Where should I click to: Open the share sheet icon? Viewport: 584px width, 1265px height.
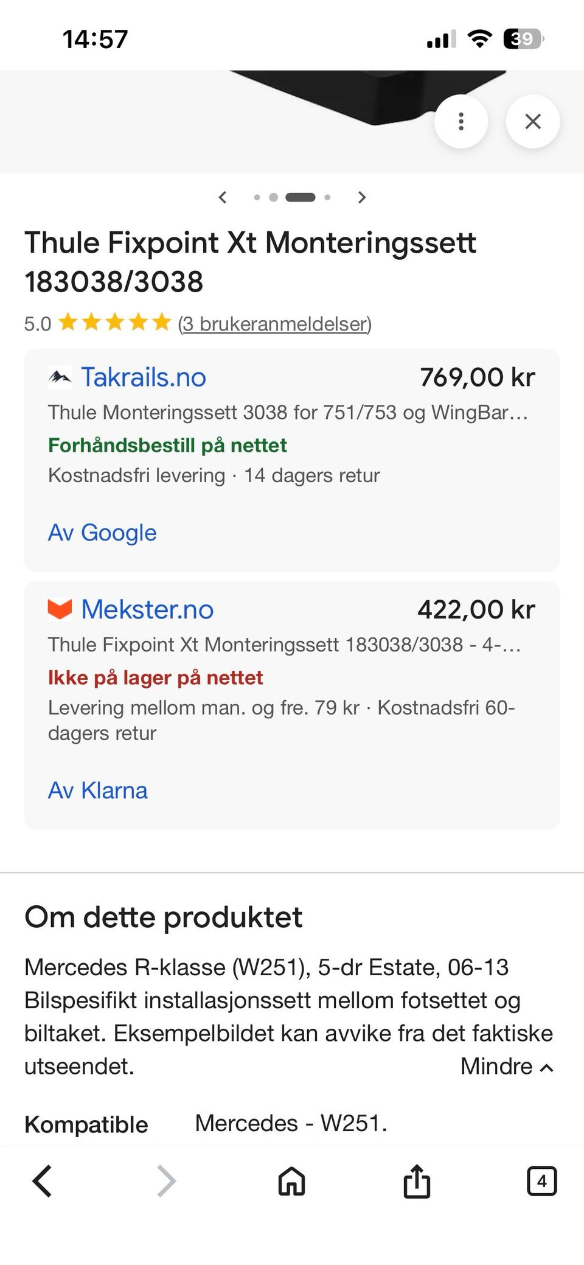pos(417,1181)
